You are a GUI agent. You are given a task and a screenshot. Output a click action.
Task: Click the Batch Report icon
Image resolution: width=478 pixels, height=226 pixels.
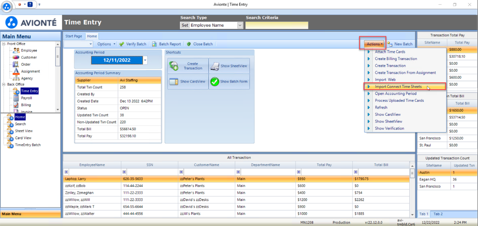154,44
